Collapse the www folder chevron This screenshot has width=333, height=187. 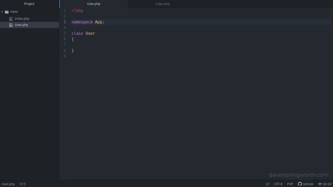tap(2, 12)
